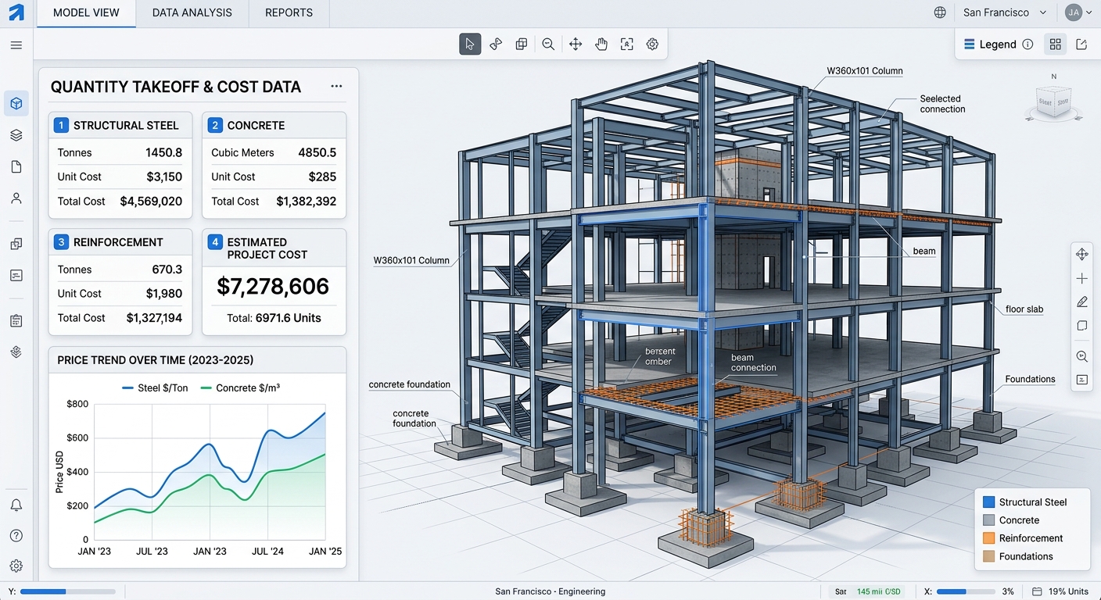Viewport: 1101px width, 600px height.
Task: Click the view cube navigator
Action: 1053,103
